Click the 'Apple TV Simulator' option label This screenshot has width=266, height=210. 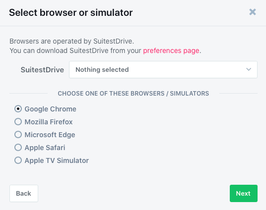coord(57,160)
